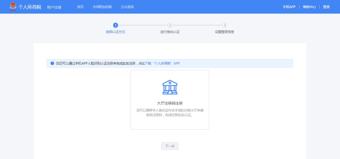Click the step 3 circle indicator

(224, 25)
